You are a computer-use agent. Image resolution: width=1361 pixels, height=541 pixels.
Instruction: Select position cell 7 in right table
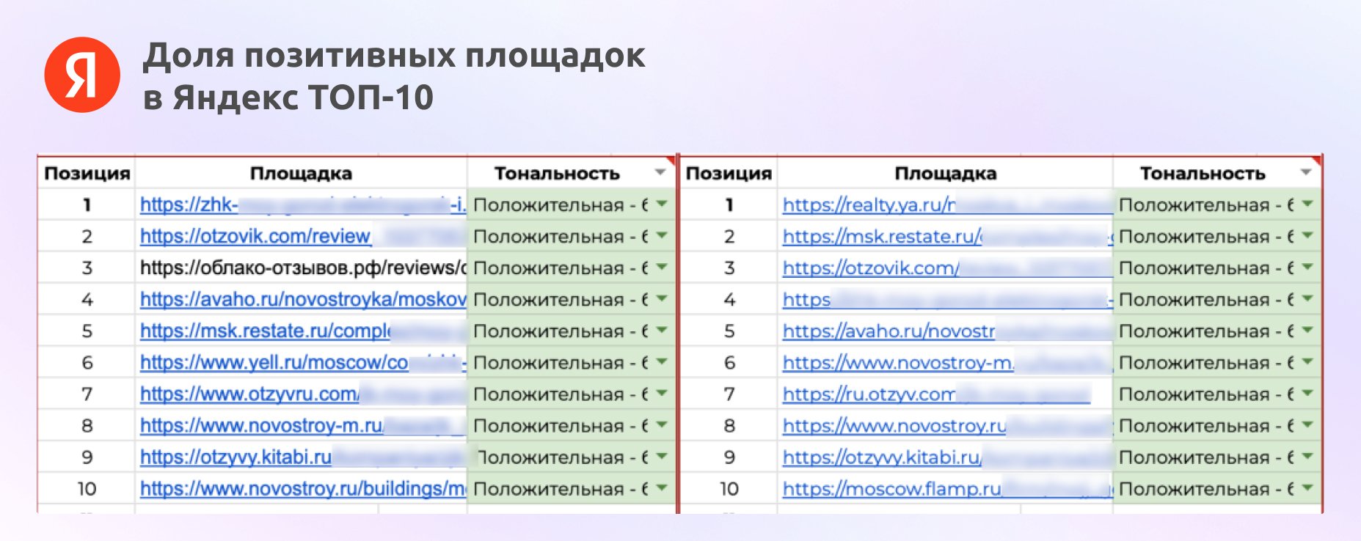[x=729, y=394]
